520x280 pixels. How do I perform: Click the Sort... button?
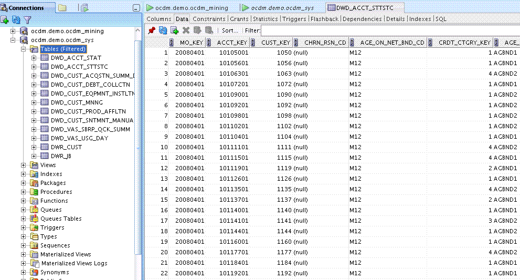[x=229, y=30]
